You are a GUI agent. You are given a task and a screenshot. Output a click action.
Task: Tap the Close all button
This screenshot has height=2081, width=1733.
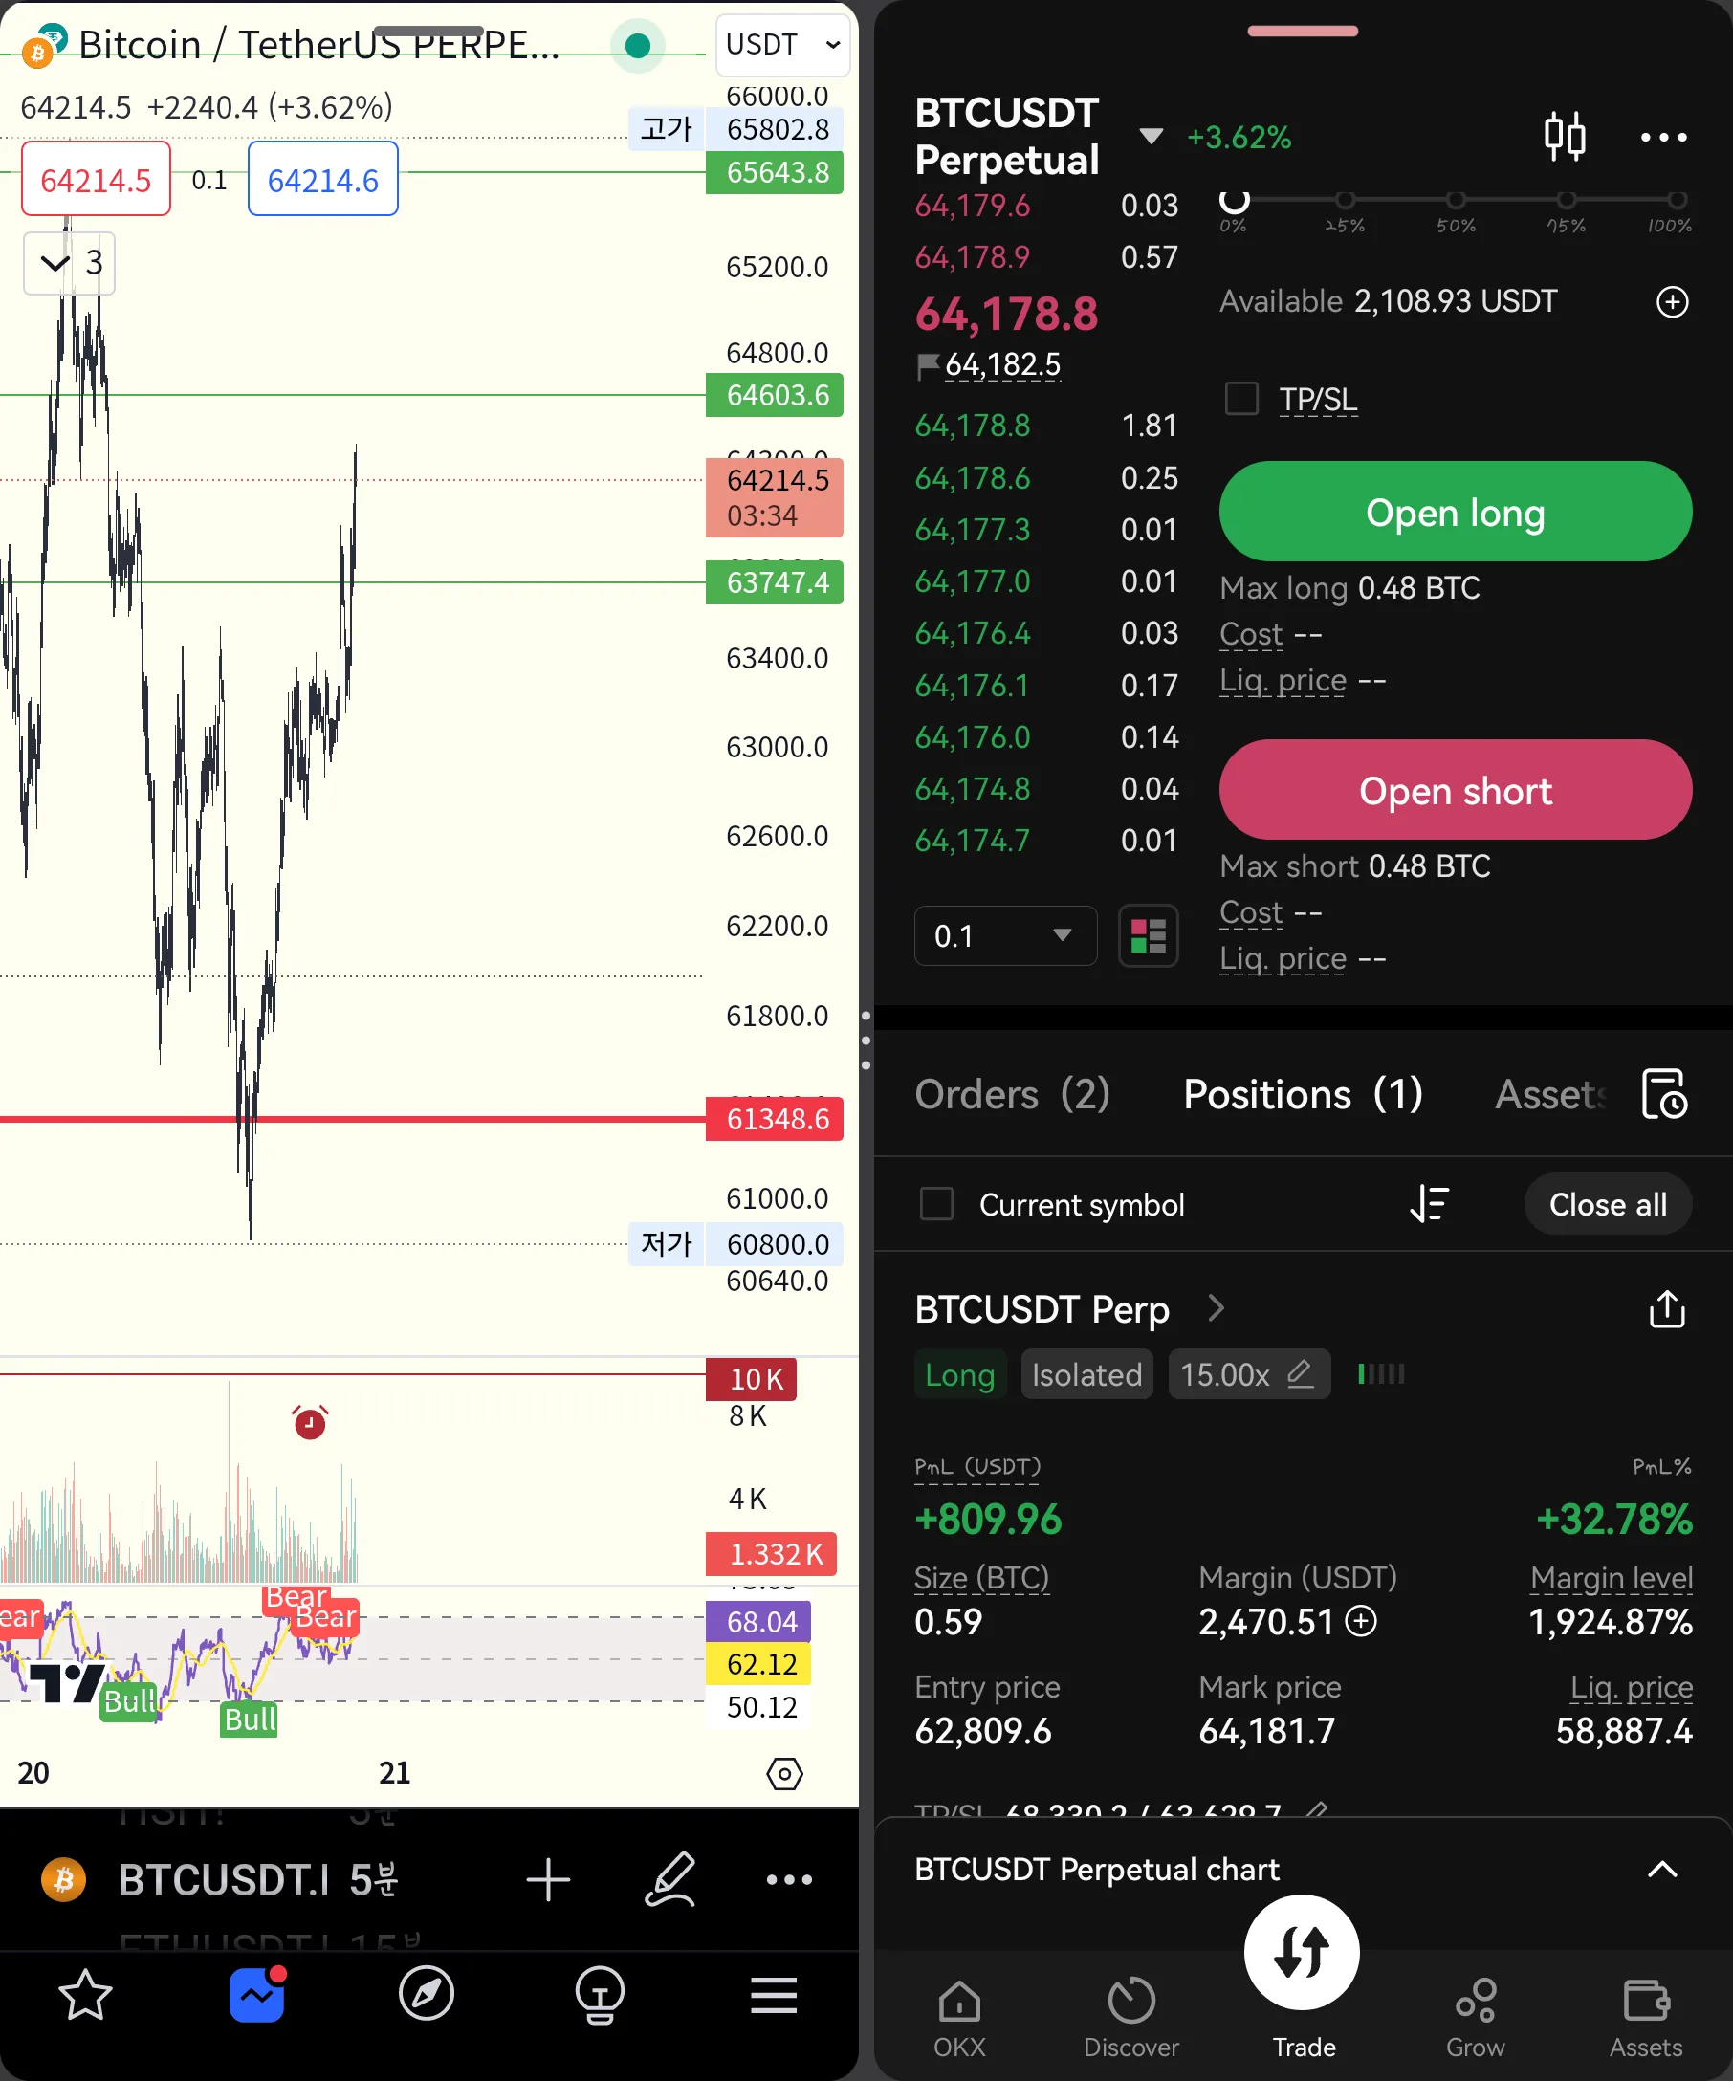1607,1204
